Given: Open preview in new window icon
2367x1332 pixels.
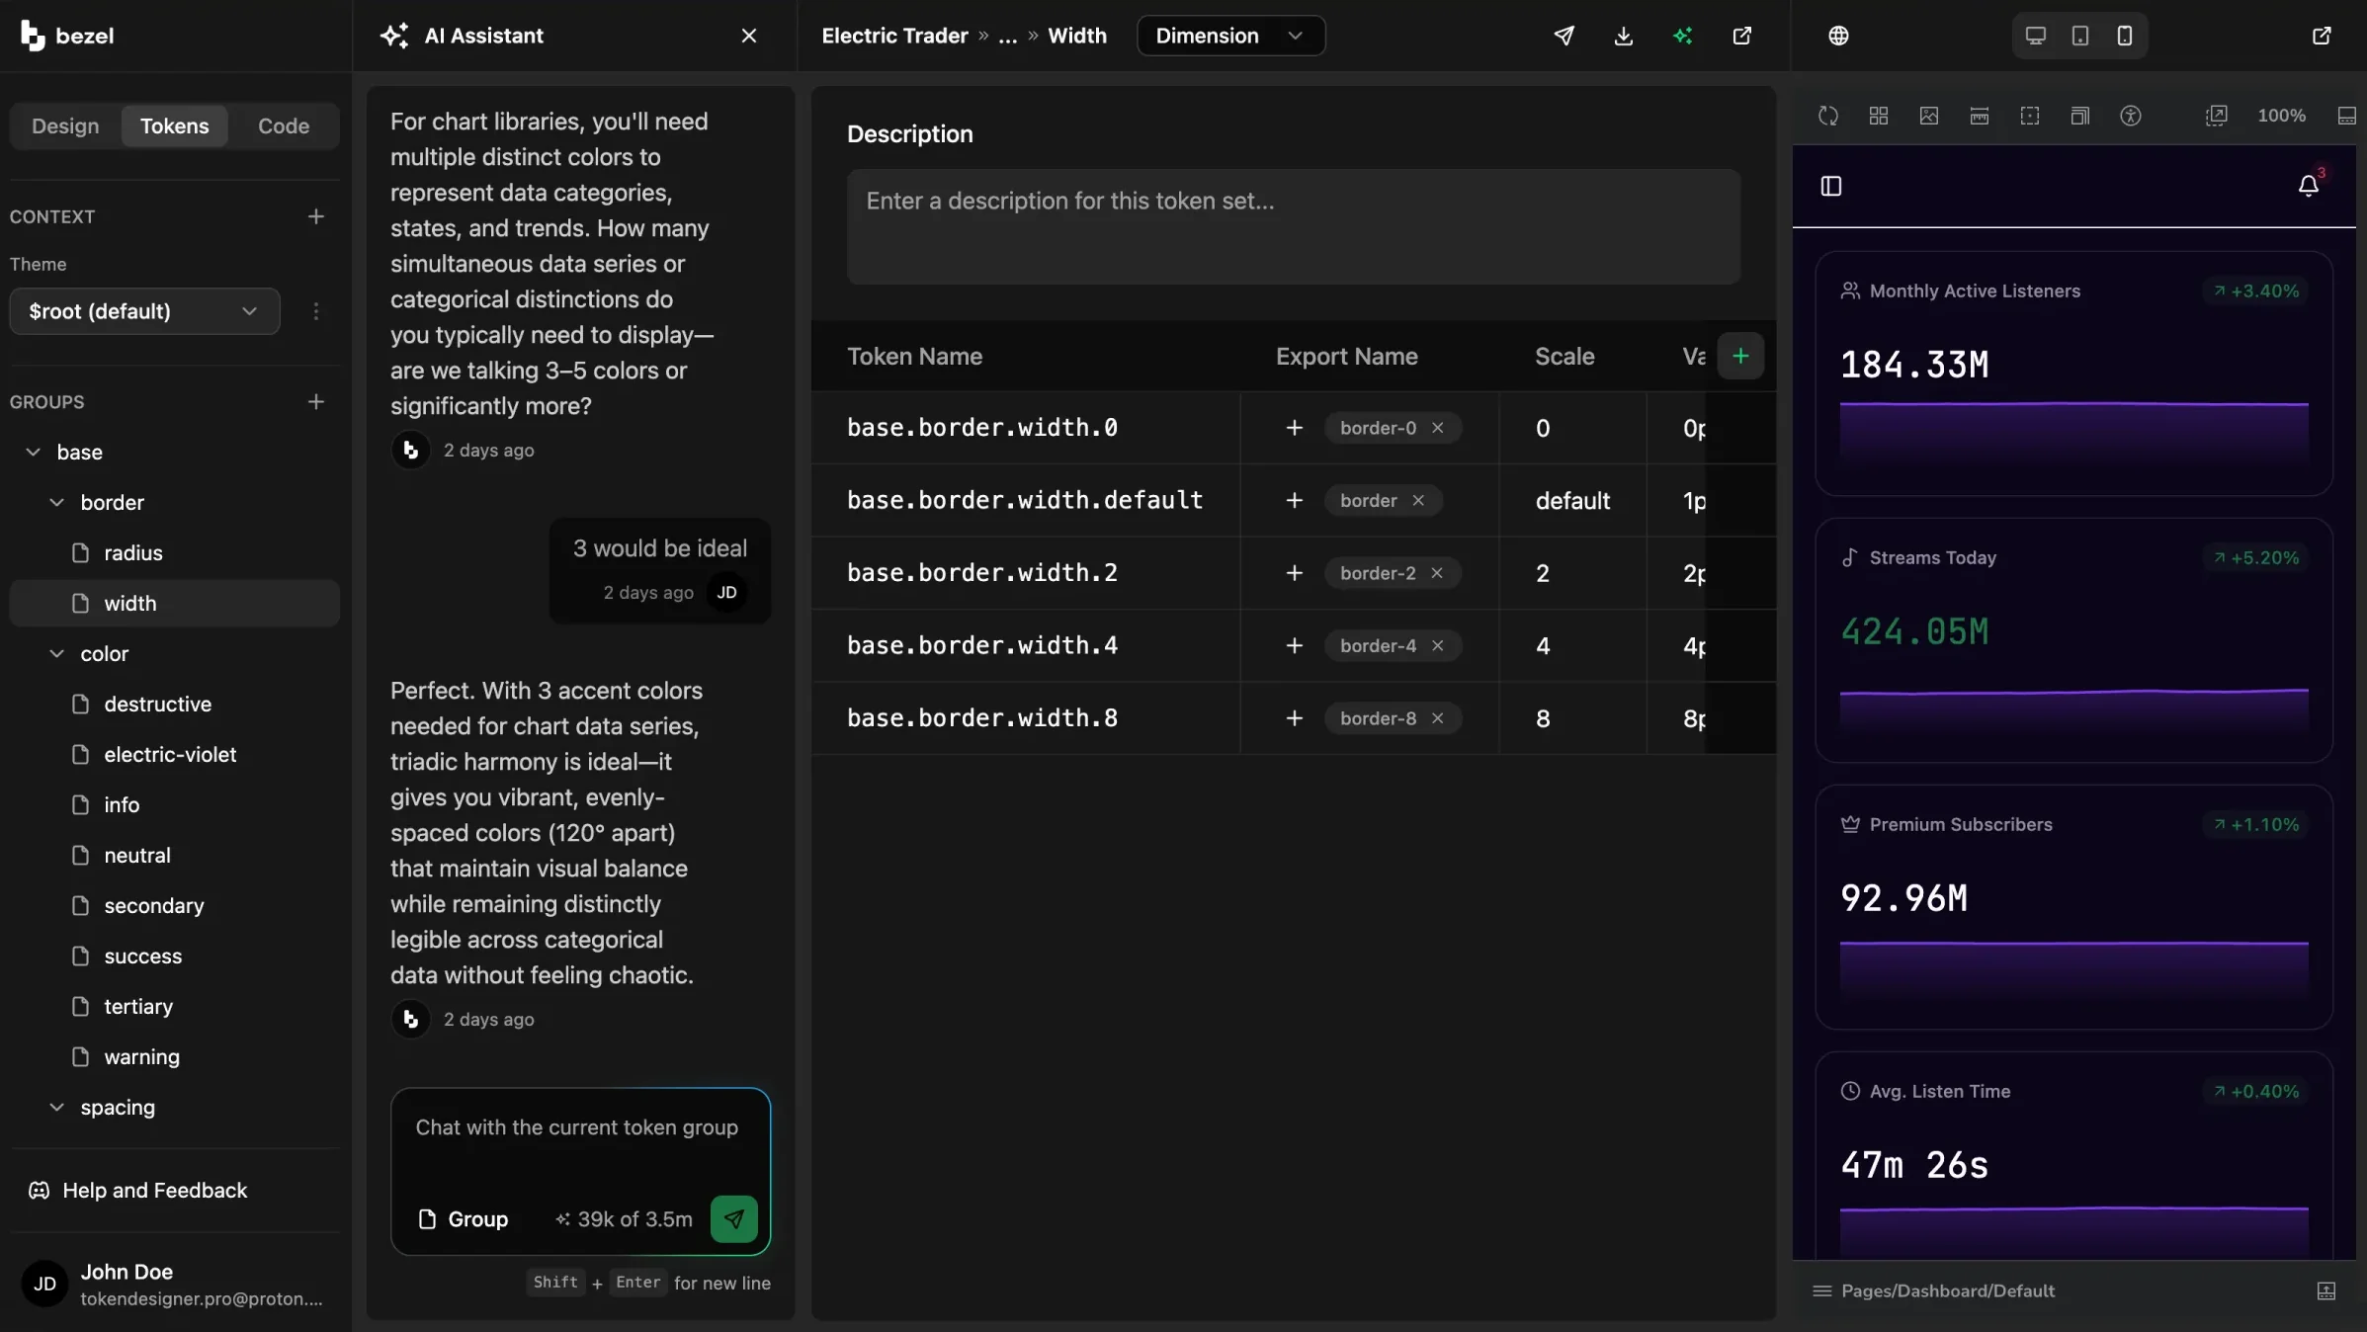Looking at the screenshot, I should coord(2322,36).
